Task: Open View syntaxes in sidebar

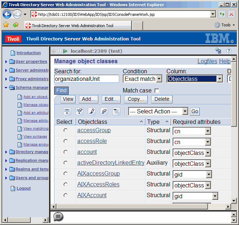Action: point(35,137)
